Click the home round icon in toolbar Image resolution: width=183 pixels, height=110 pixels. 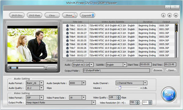click(170, 16)
